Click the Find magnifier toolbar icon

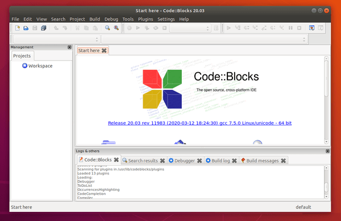(107, 28)
